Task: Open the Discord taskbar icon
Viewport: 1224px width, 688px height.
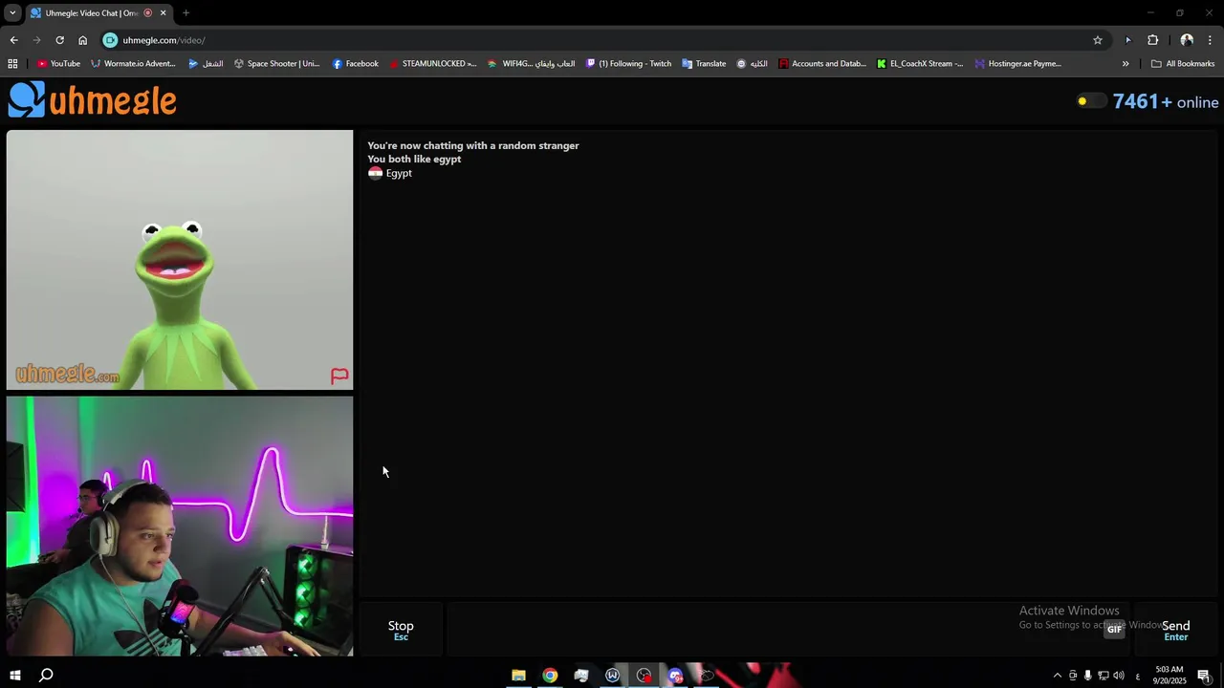Action: 676,676
